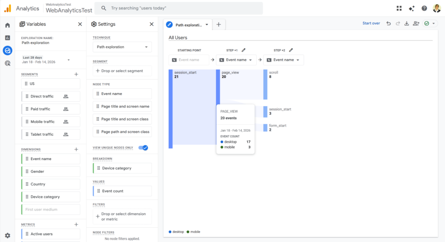Open the Advertising icon in left sidebar
445x242 pixels.
[x=7, y=63]
